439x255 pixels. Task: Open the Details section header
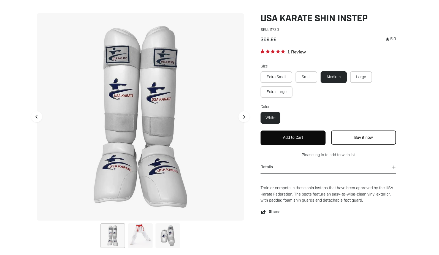point(267,167)
